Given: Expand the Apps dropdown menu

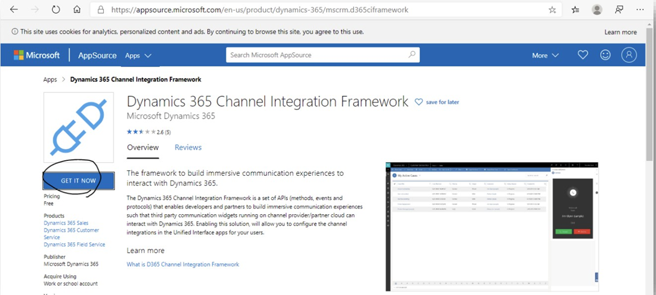Looking at the screenshot, I should [x=138, y=55].
